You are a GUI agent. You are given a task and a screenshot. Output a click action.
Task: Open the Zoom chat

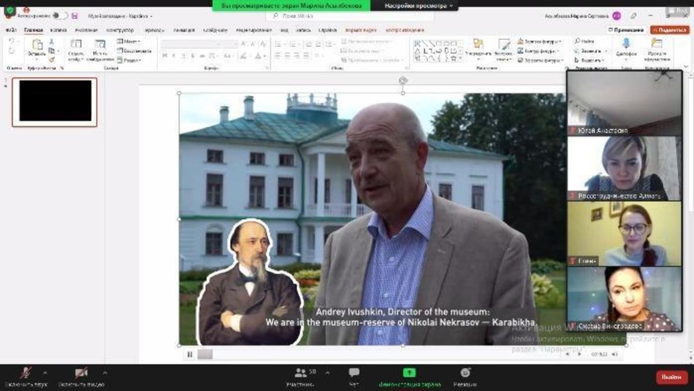click(x=354, y=373)
